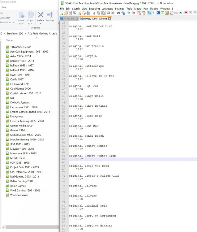Viewport: 197px width, 232px height.
Task: Click line number 66 in the editor margin
Action: [64, 159]
